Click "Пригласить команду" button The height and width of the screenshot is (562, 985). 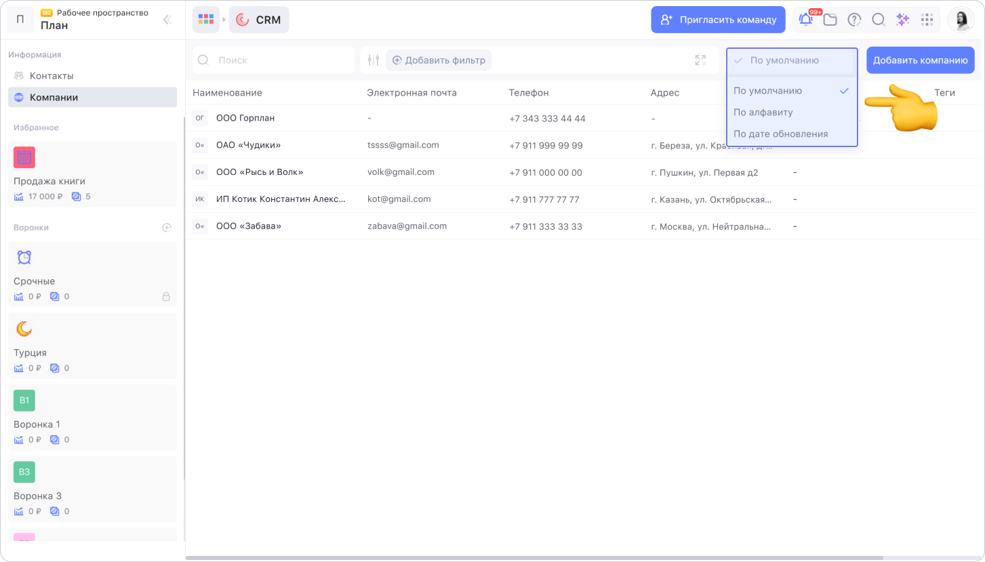[718, 20]
